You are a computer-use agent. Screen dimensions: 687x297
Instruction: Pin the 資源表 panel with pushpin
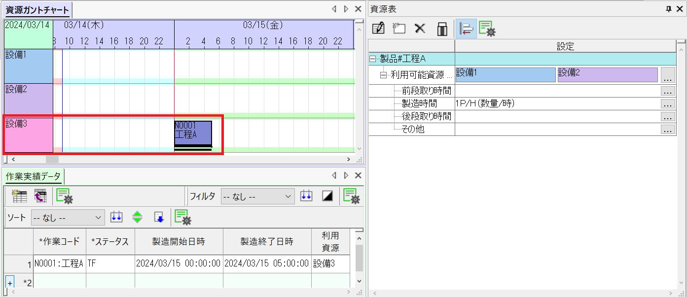tap(669, 9)
